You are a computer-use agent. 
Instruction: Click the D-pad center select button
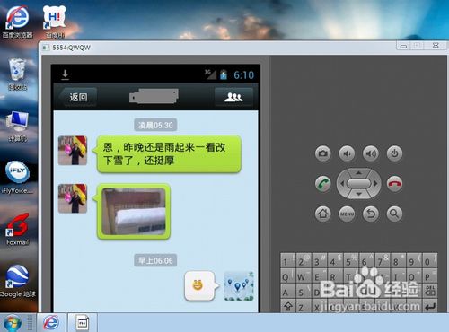click(358, 183)
